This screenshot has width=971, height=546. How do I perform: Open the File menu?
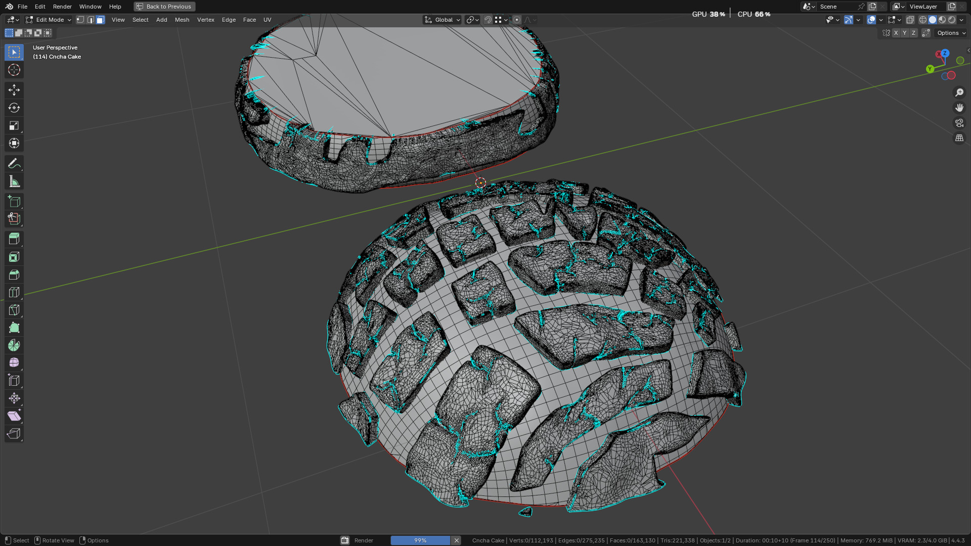(22, 7)
